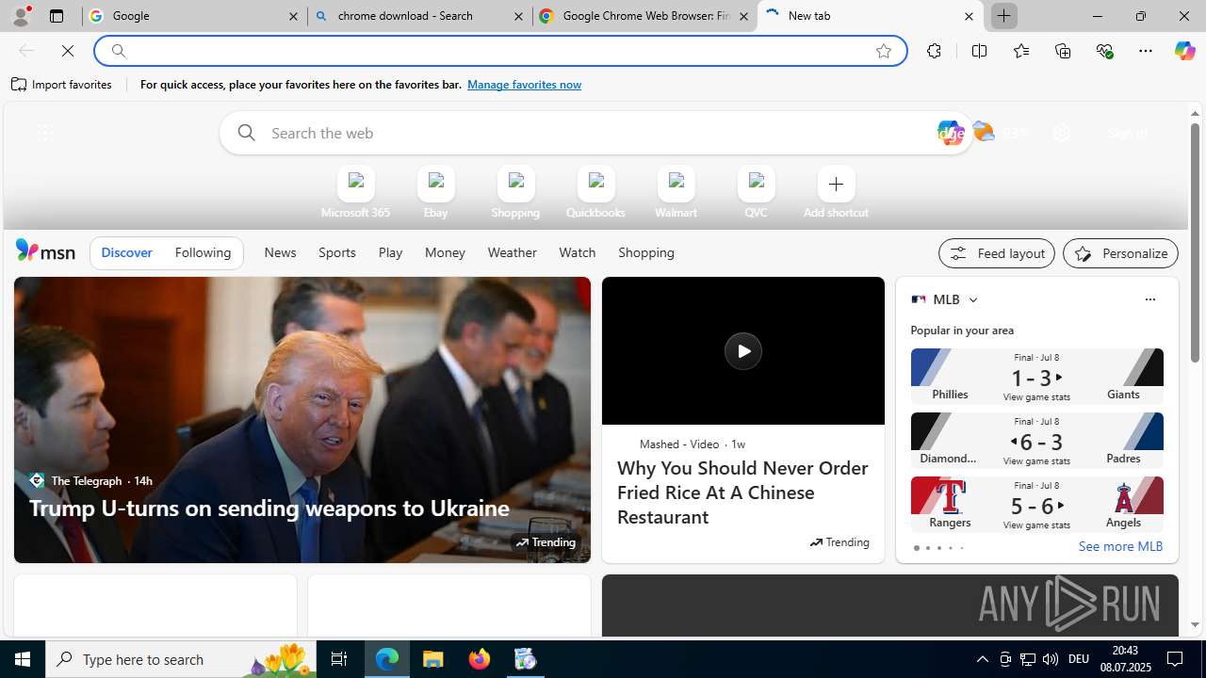This screenshot has width=1206, height=678.
Task: Open the tab actions menu icon
Action: coord(57,16)
